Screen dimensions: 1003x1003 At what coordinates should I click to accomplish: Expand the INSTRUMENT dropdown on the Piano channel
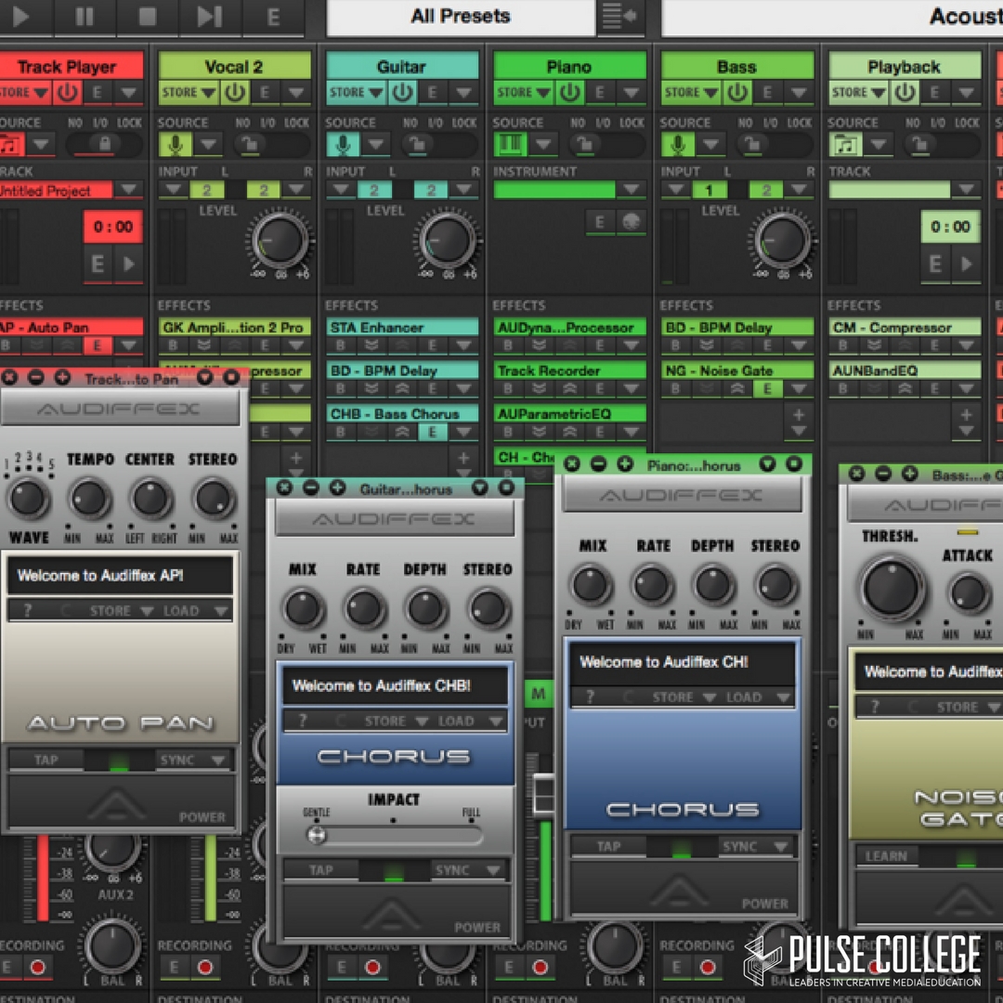click(632, 188)
